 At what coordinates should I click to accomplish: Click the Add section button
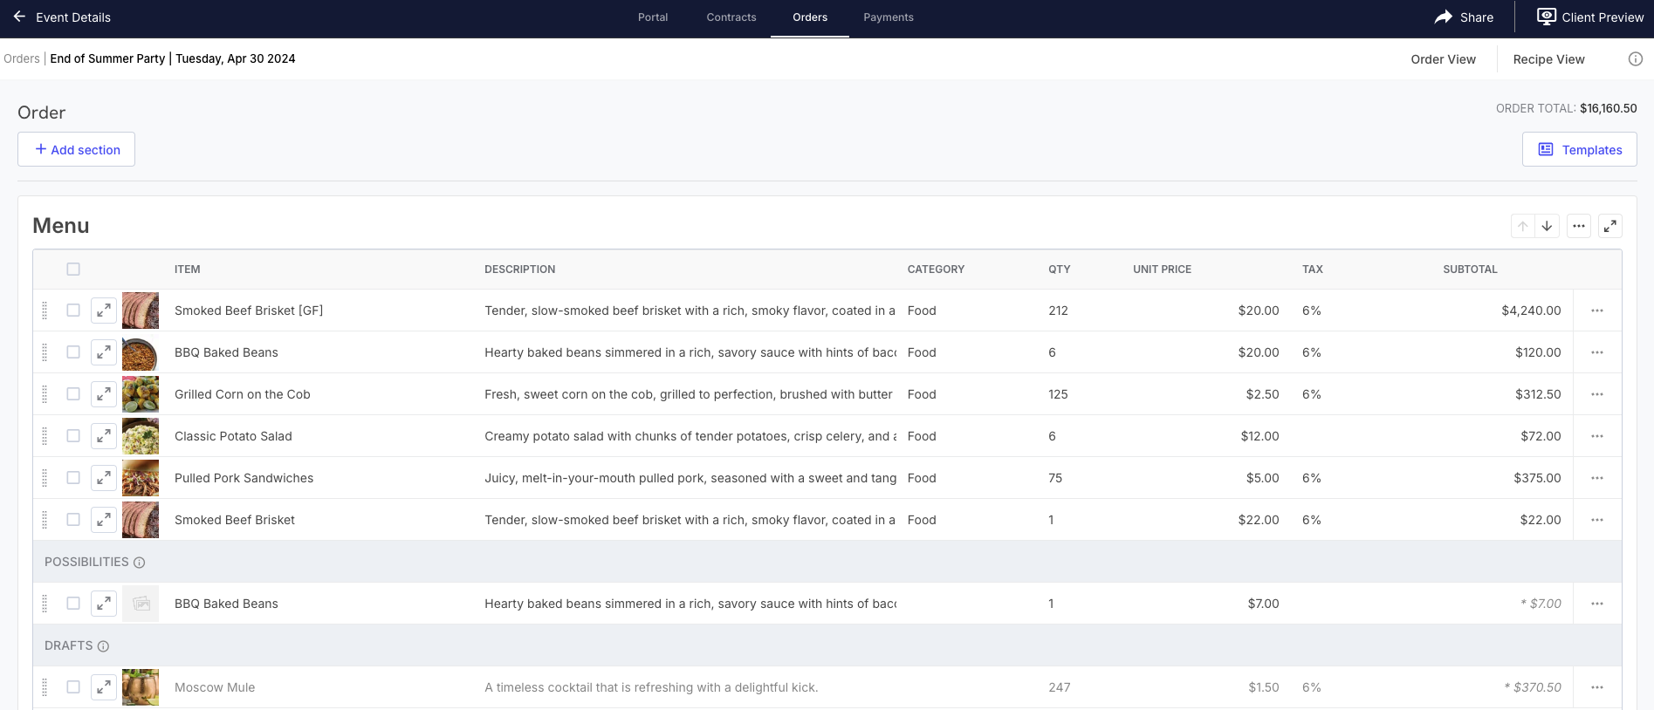(77, 149)
